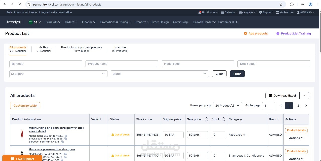Go back using browser back arrow
This screenshot has height=161, width=321.
click(x=5, y=4)
